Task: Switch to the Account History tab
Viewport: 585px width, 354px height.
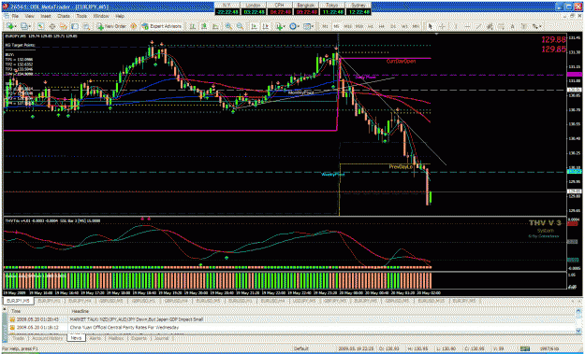Action: (47, 338)
